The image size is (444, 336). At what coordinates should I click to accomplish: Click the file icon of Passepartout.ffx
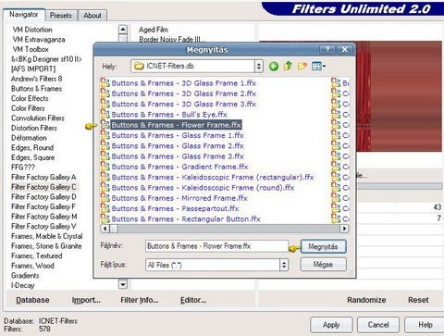pos(105,208)
